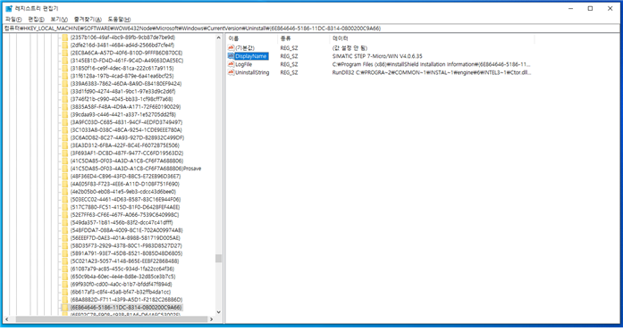Viewport: 623px width, 331px height.
Task: Click folder icon of {3C1033A8-038C-48CA-9254-1CDE9EEE780A}
Action: pyautogui.click(x=64, y=130)
